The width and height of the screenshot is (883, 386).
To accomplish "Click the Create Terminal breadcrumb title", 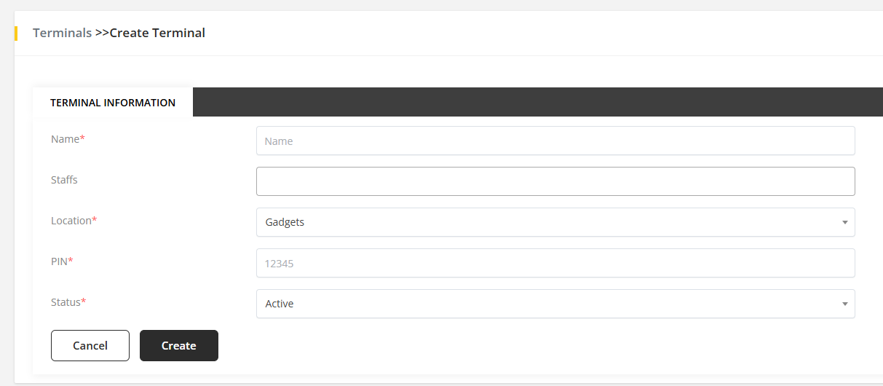I will 157,33.
